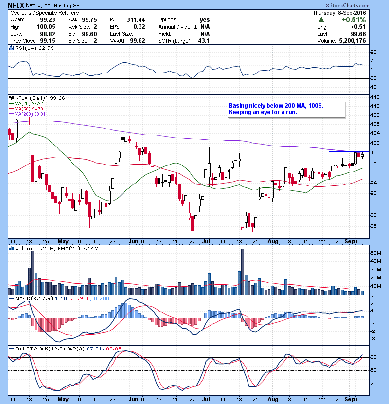Click the Netflix, Inc. company name
This screenshot has height=404, width=389.
click(x=38, y=5)
